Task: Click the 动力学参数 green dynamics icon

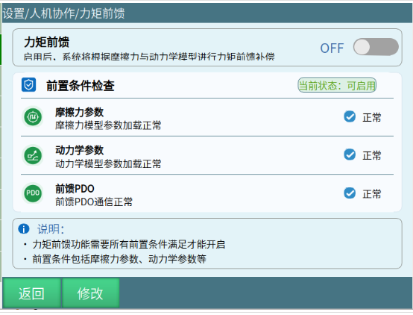Action: pos(33,155)
